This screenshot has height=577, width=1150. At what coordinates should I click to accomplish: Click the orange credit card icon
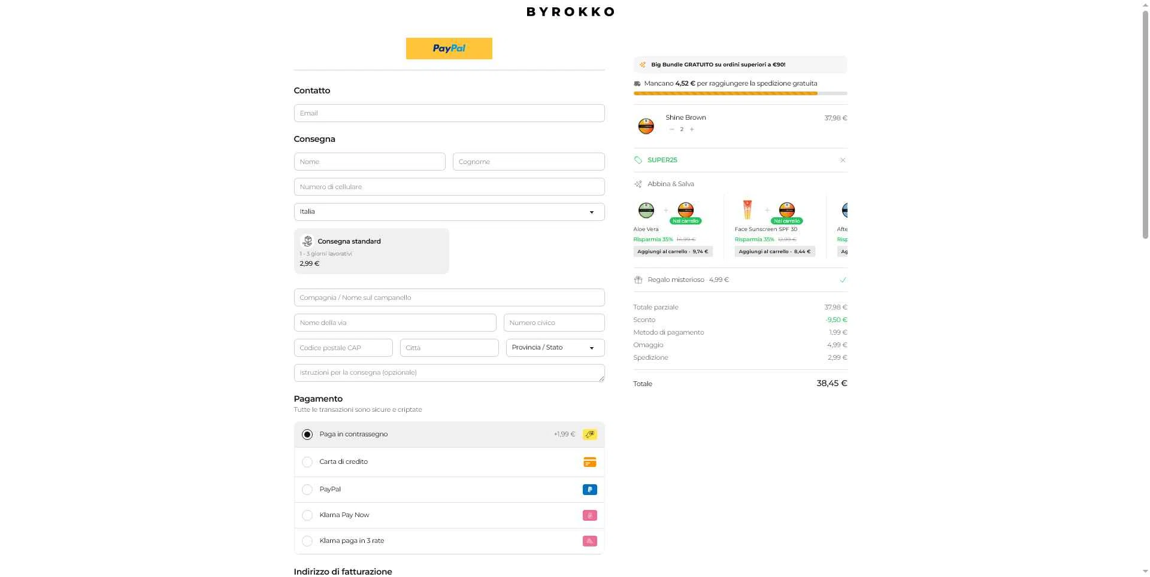pos(590,462)
